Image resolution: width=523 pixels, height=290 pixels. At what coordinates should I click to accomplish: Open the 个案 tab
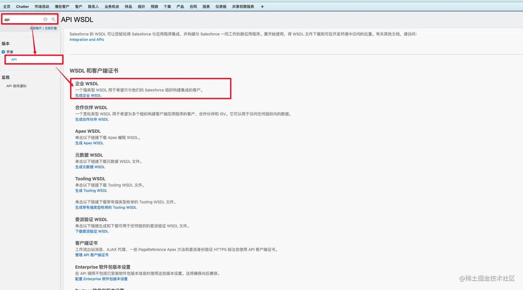167,7
